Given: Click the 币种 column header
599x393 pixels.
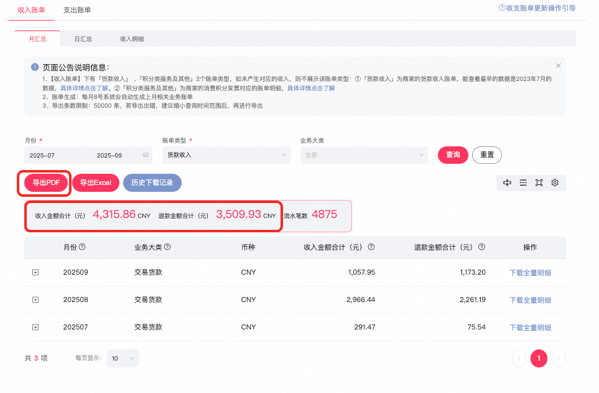Looking at the screenshot, I should click(x=248, y=248).
